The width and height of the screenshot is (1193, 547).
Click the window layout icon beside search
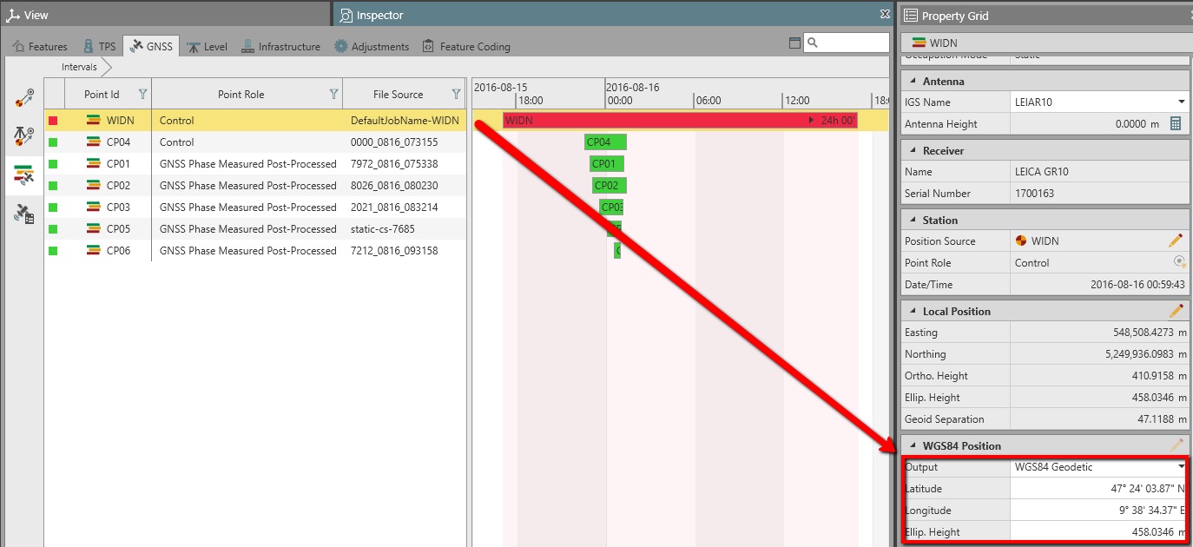point(794,43)
